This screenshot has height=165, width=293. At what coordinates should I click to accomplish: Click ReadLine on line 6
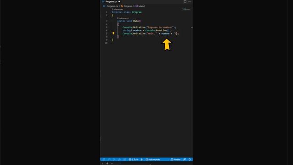[x=161, y=30]
